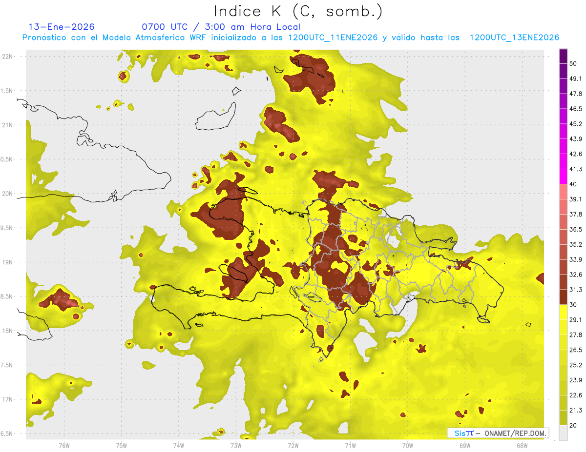Select the date label '13-Ene-2026'
Viewport: 586px width, 452px height.
point(62,27)
